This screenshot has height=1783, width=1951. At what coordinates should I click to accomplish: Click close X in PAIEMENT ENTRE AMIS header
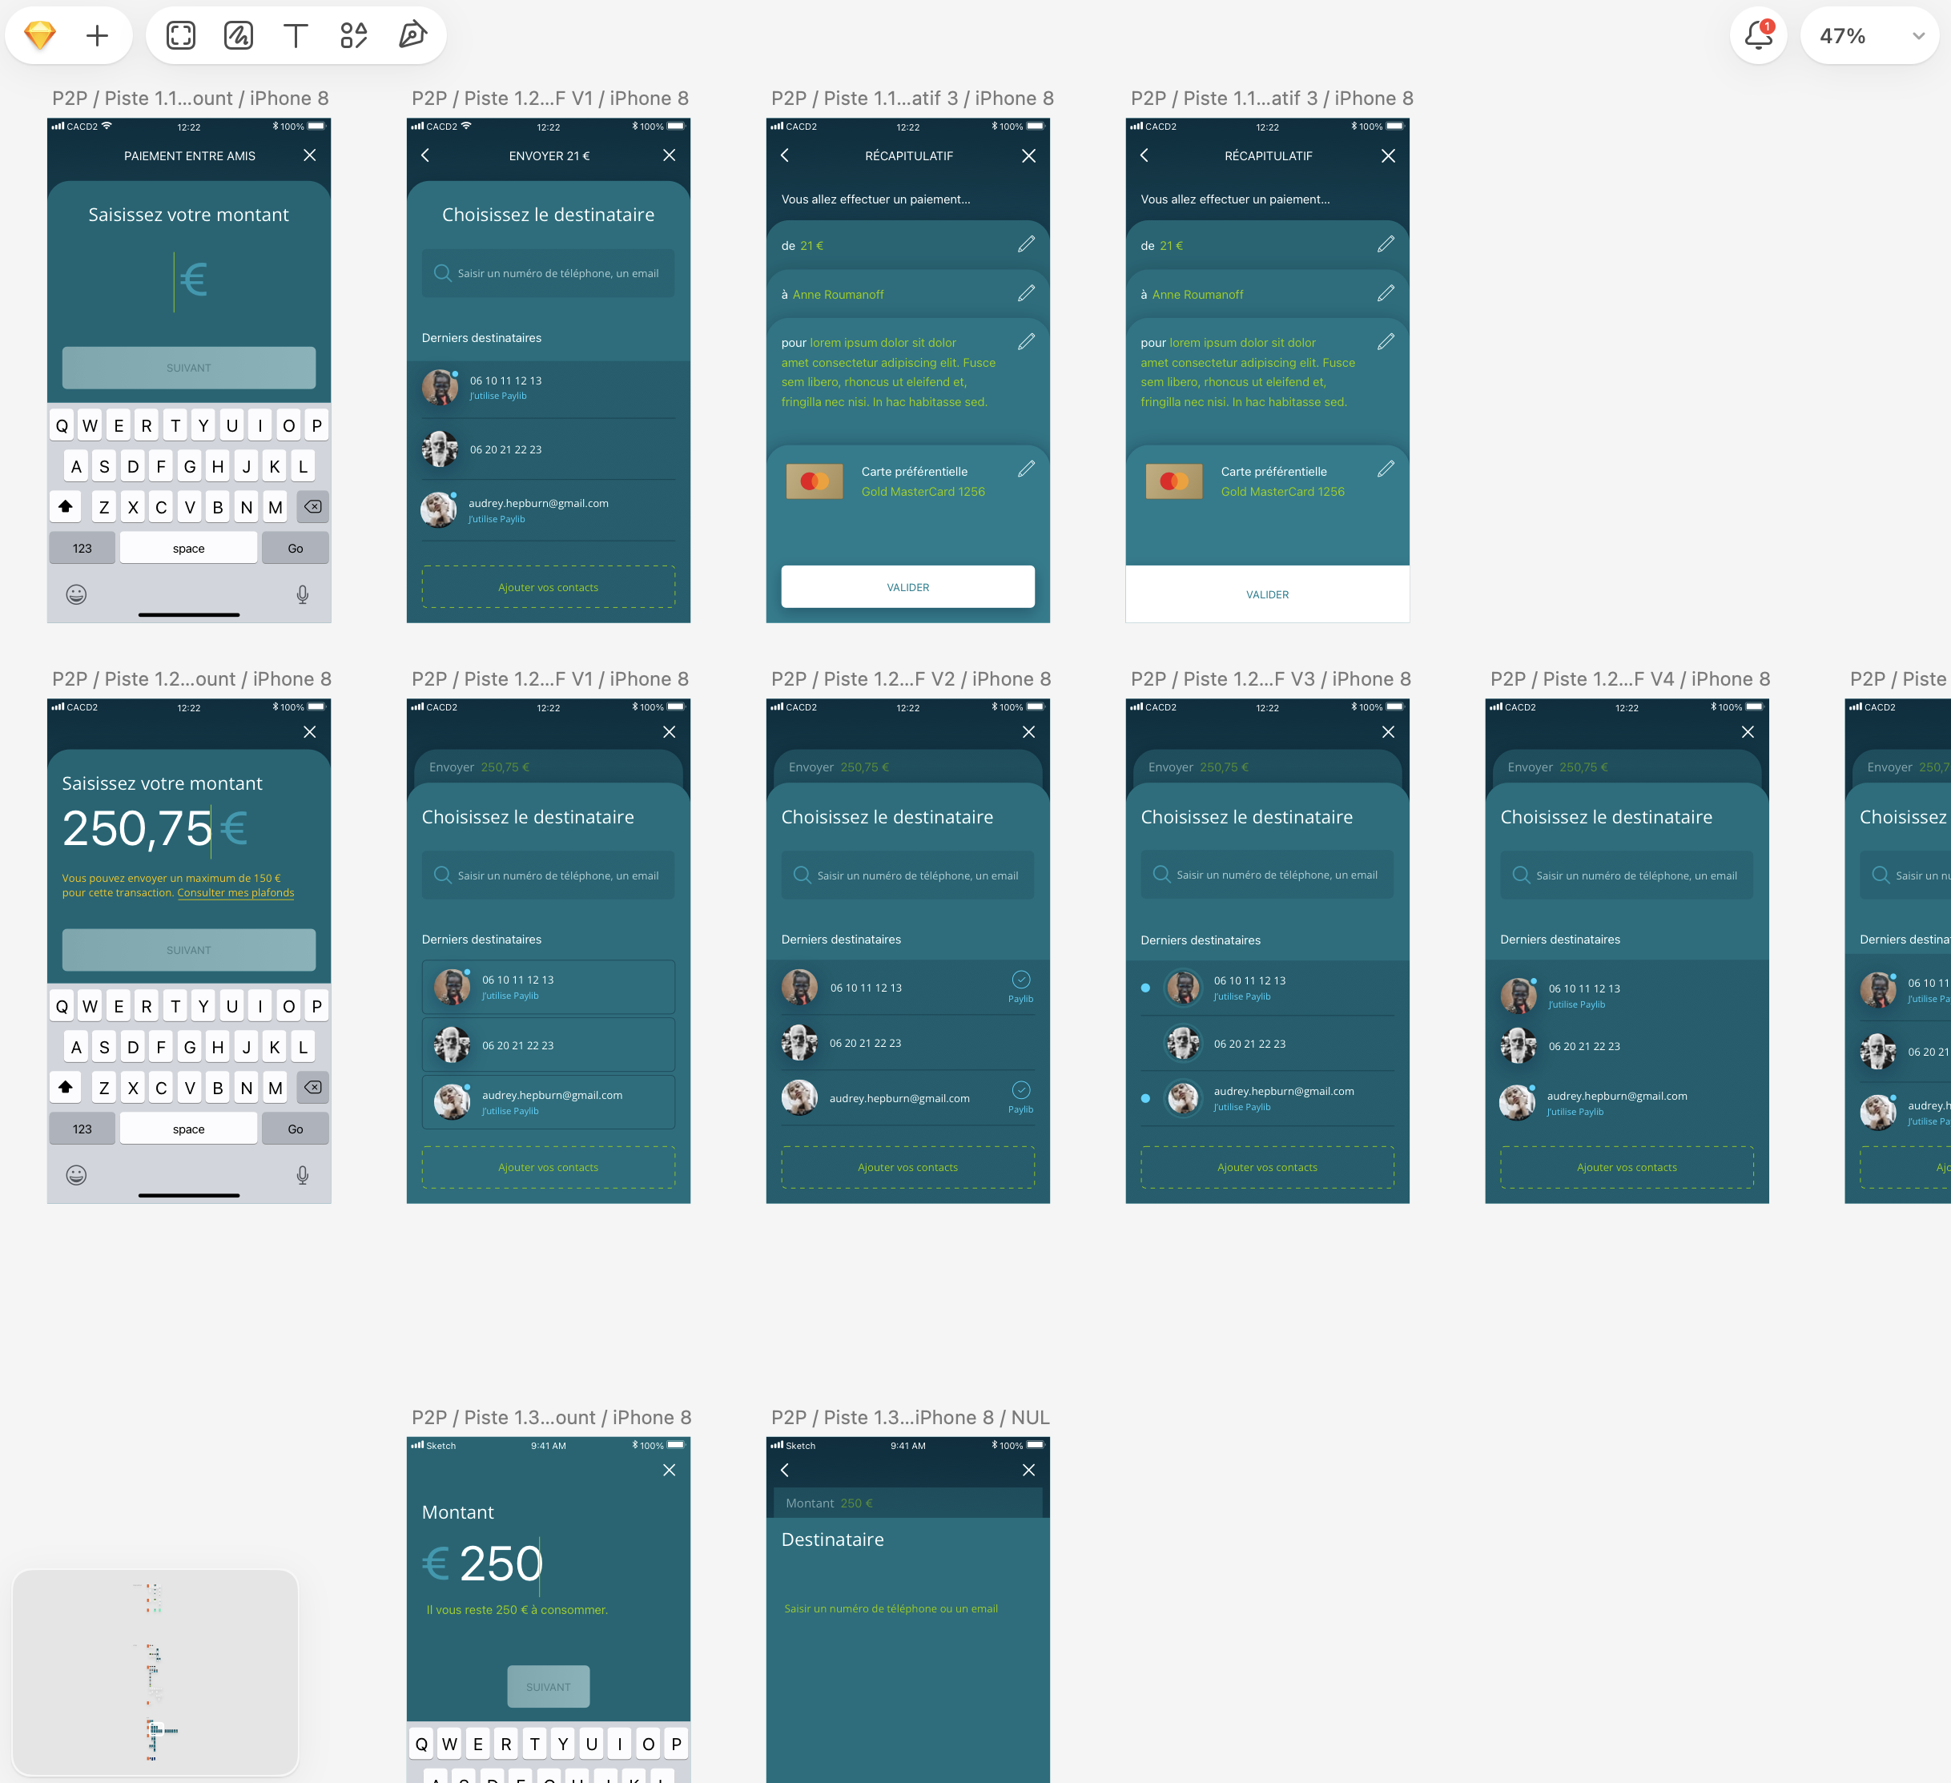tap(310, 155)
